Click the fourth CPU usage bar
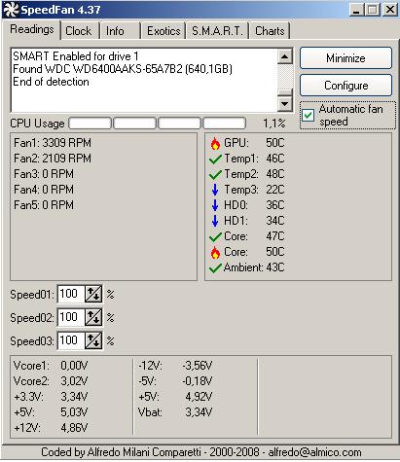The width and height of the screenshot is (400, 462). [x=224, y=124]
